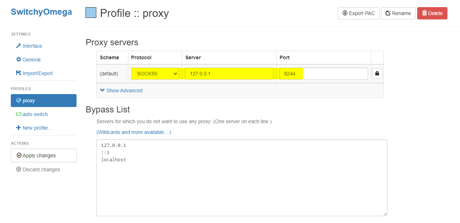
Task: Rename the proxy profile
Action: [398, 13]
